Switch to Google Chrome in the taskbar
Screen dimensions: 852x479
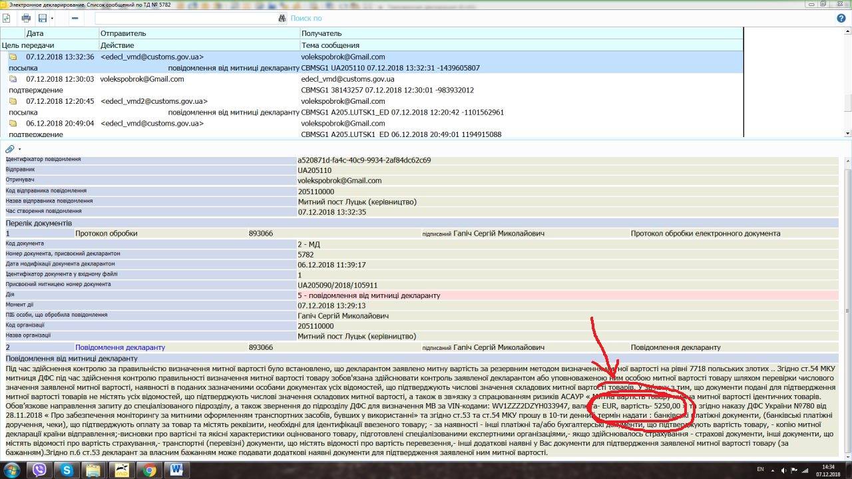pyautogui.click(x=150, y=470)
